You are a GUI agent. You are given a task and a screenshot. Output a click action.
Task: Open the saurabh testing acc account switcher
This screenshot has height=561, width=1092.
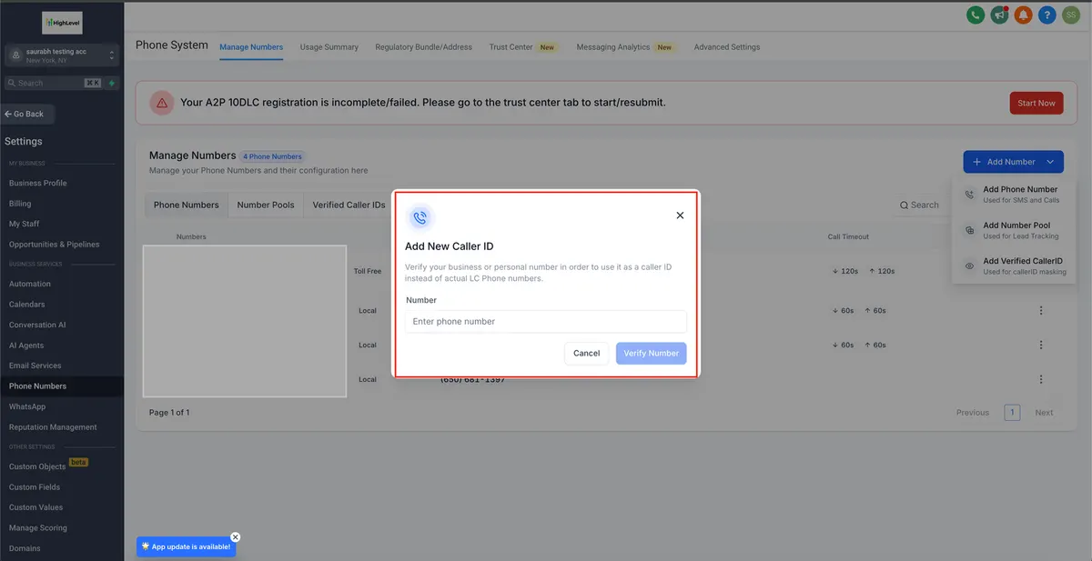pyautogui.click(x=62, y=55)
